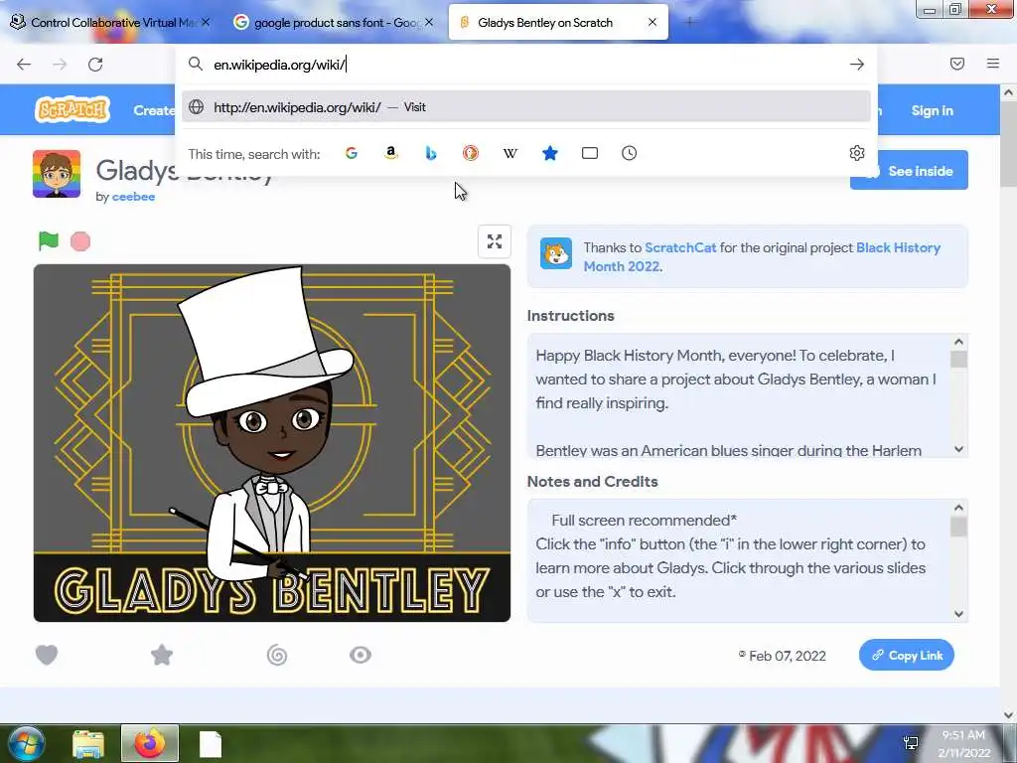Screen dimensions: 1017x763
Task: Click the page scrollbar down arrow
Action: [1008, 715]
